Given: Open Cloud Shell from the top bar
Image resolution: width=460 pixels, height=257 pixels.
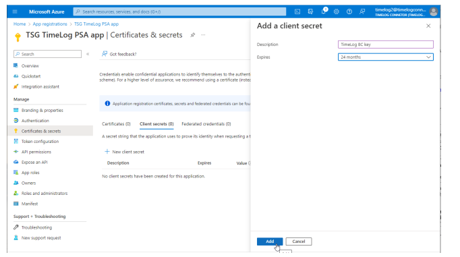Looking at the screenshot, I should coord(297,11).
